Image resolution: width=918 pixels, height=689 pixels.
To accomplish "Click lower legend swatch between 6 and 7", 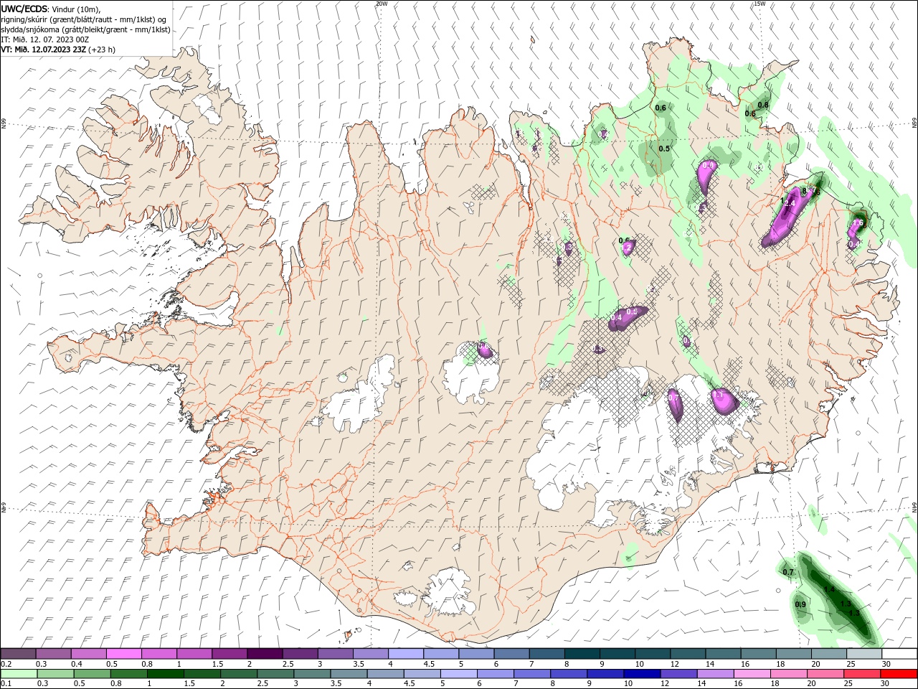I will (x=495, y=674).
